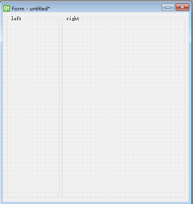
Task: Click the left group box's bottom border
Action: tap(33, 197)
